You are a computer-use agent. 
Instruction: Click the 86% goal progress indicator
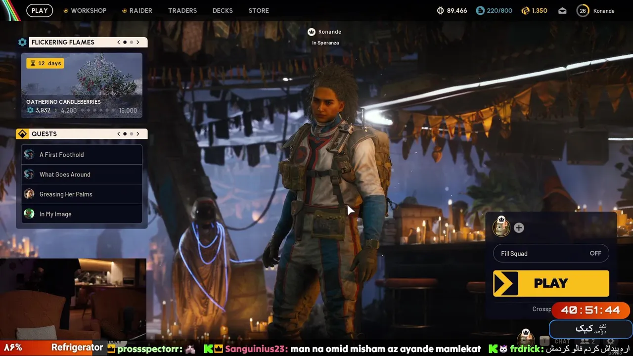click(12, 347)
